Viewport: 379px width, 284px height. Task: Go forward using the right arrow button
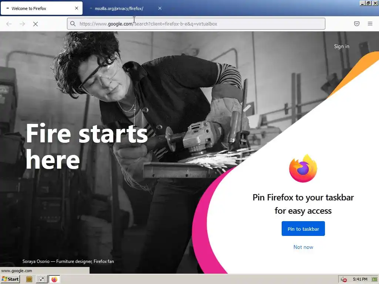click(x=22, y=24)
